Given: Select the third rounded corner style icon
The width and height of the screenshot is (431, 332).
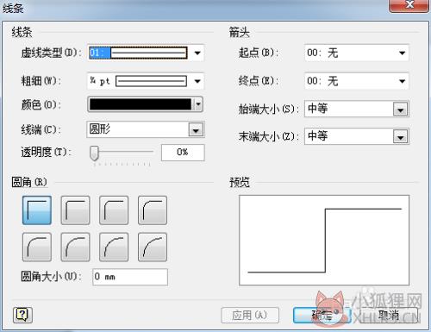Looking at the screenshot, I should tap(114, 210).
